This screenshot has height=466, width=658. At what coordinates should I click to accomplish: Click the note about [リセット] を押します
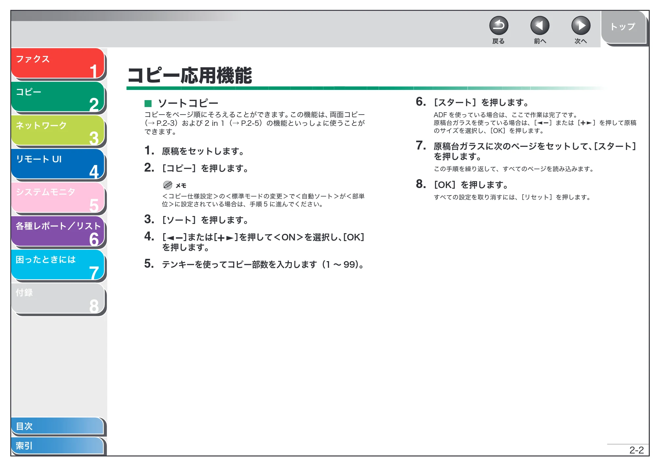(512, 197)
